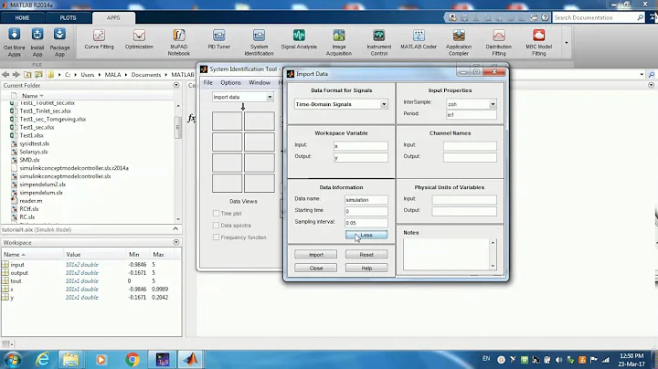Open the Import data dropdown
The image size is (658, 369).
point(242,97)
